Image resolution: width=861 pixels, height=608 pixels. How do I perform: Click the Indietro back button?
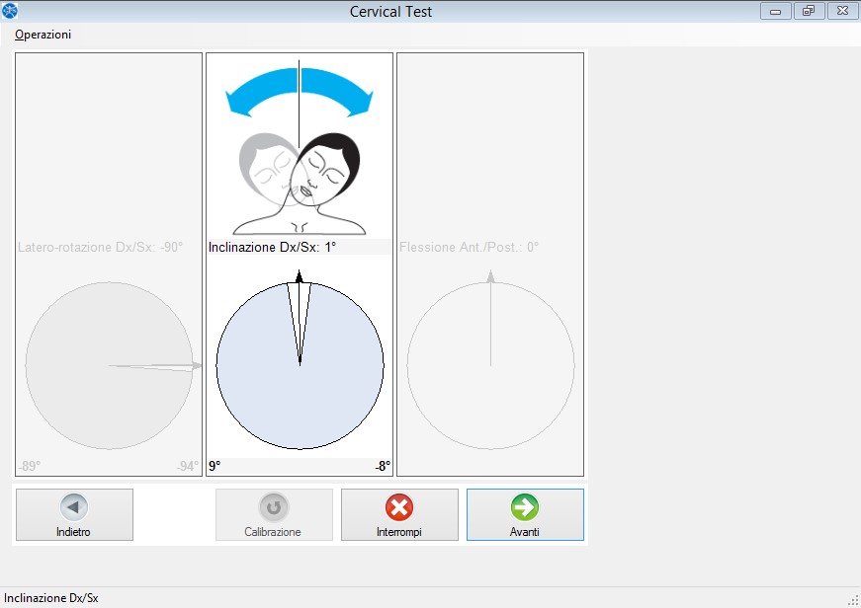point(74,514)
